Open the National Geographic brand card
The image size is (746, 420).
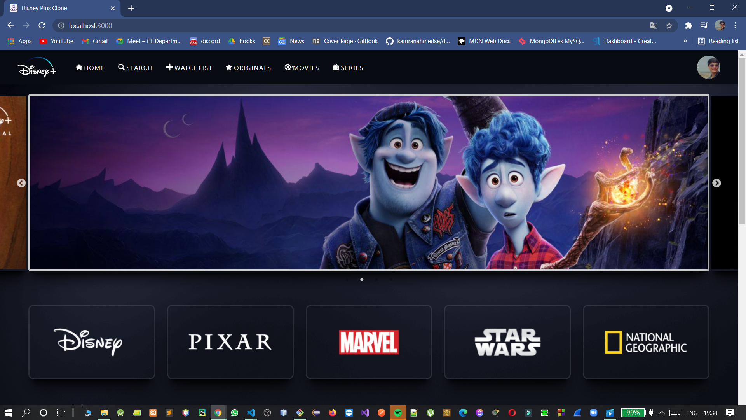[646, 342]
